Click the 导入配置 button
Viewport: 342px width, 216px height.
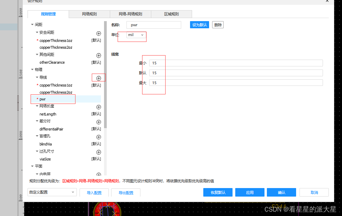click(x=94, y=192)
